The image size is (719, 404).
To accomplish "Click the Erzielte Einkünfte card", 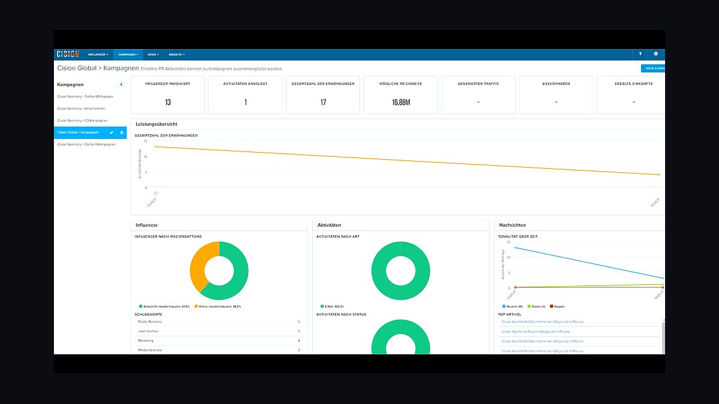I will 632,95.
